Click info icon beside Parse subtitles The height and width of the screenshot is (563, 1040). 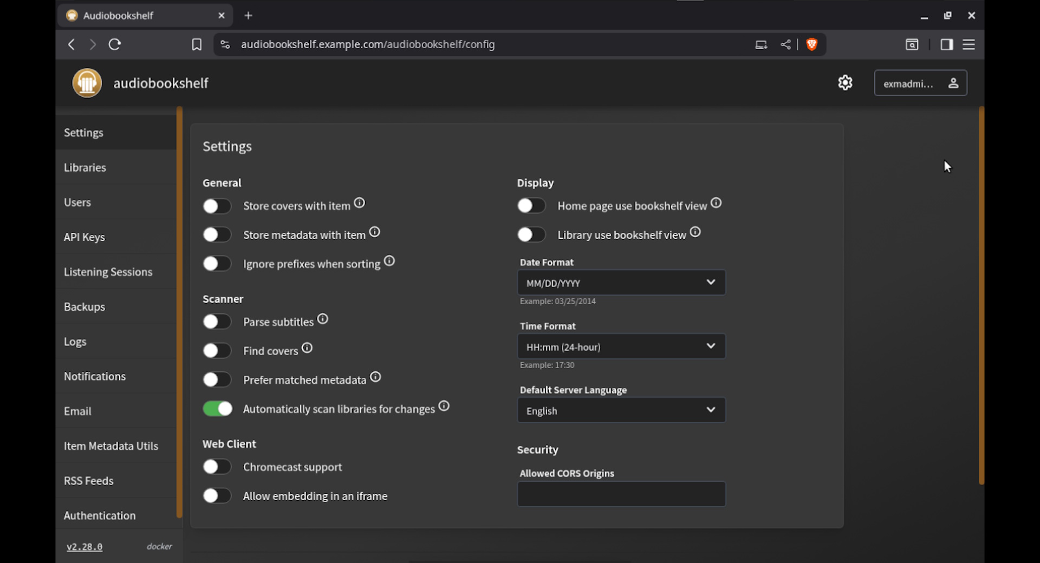[x=323, y=319]
